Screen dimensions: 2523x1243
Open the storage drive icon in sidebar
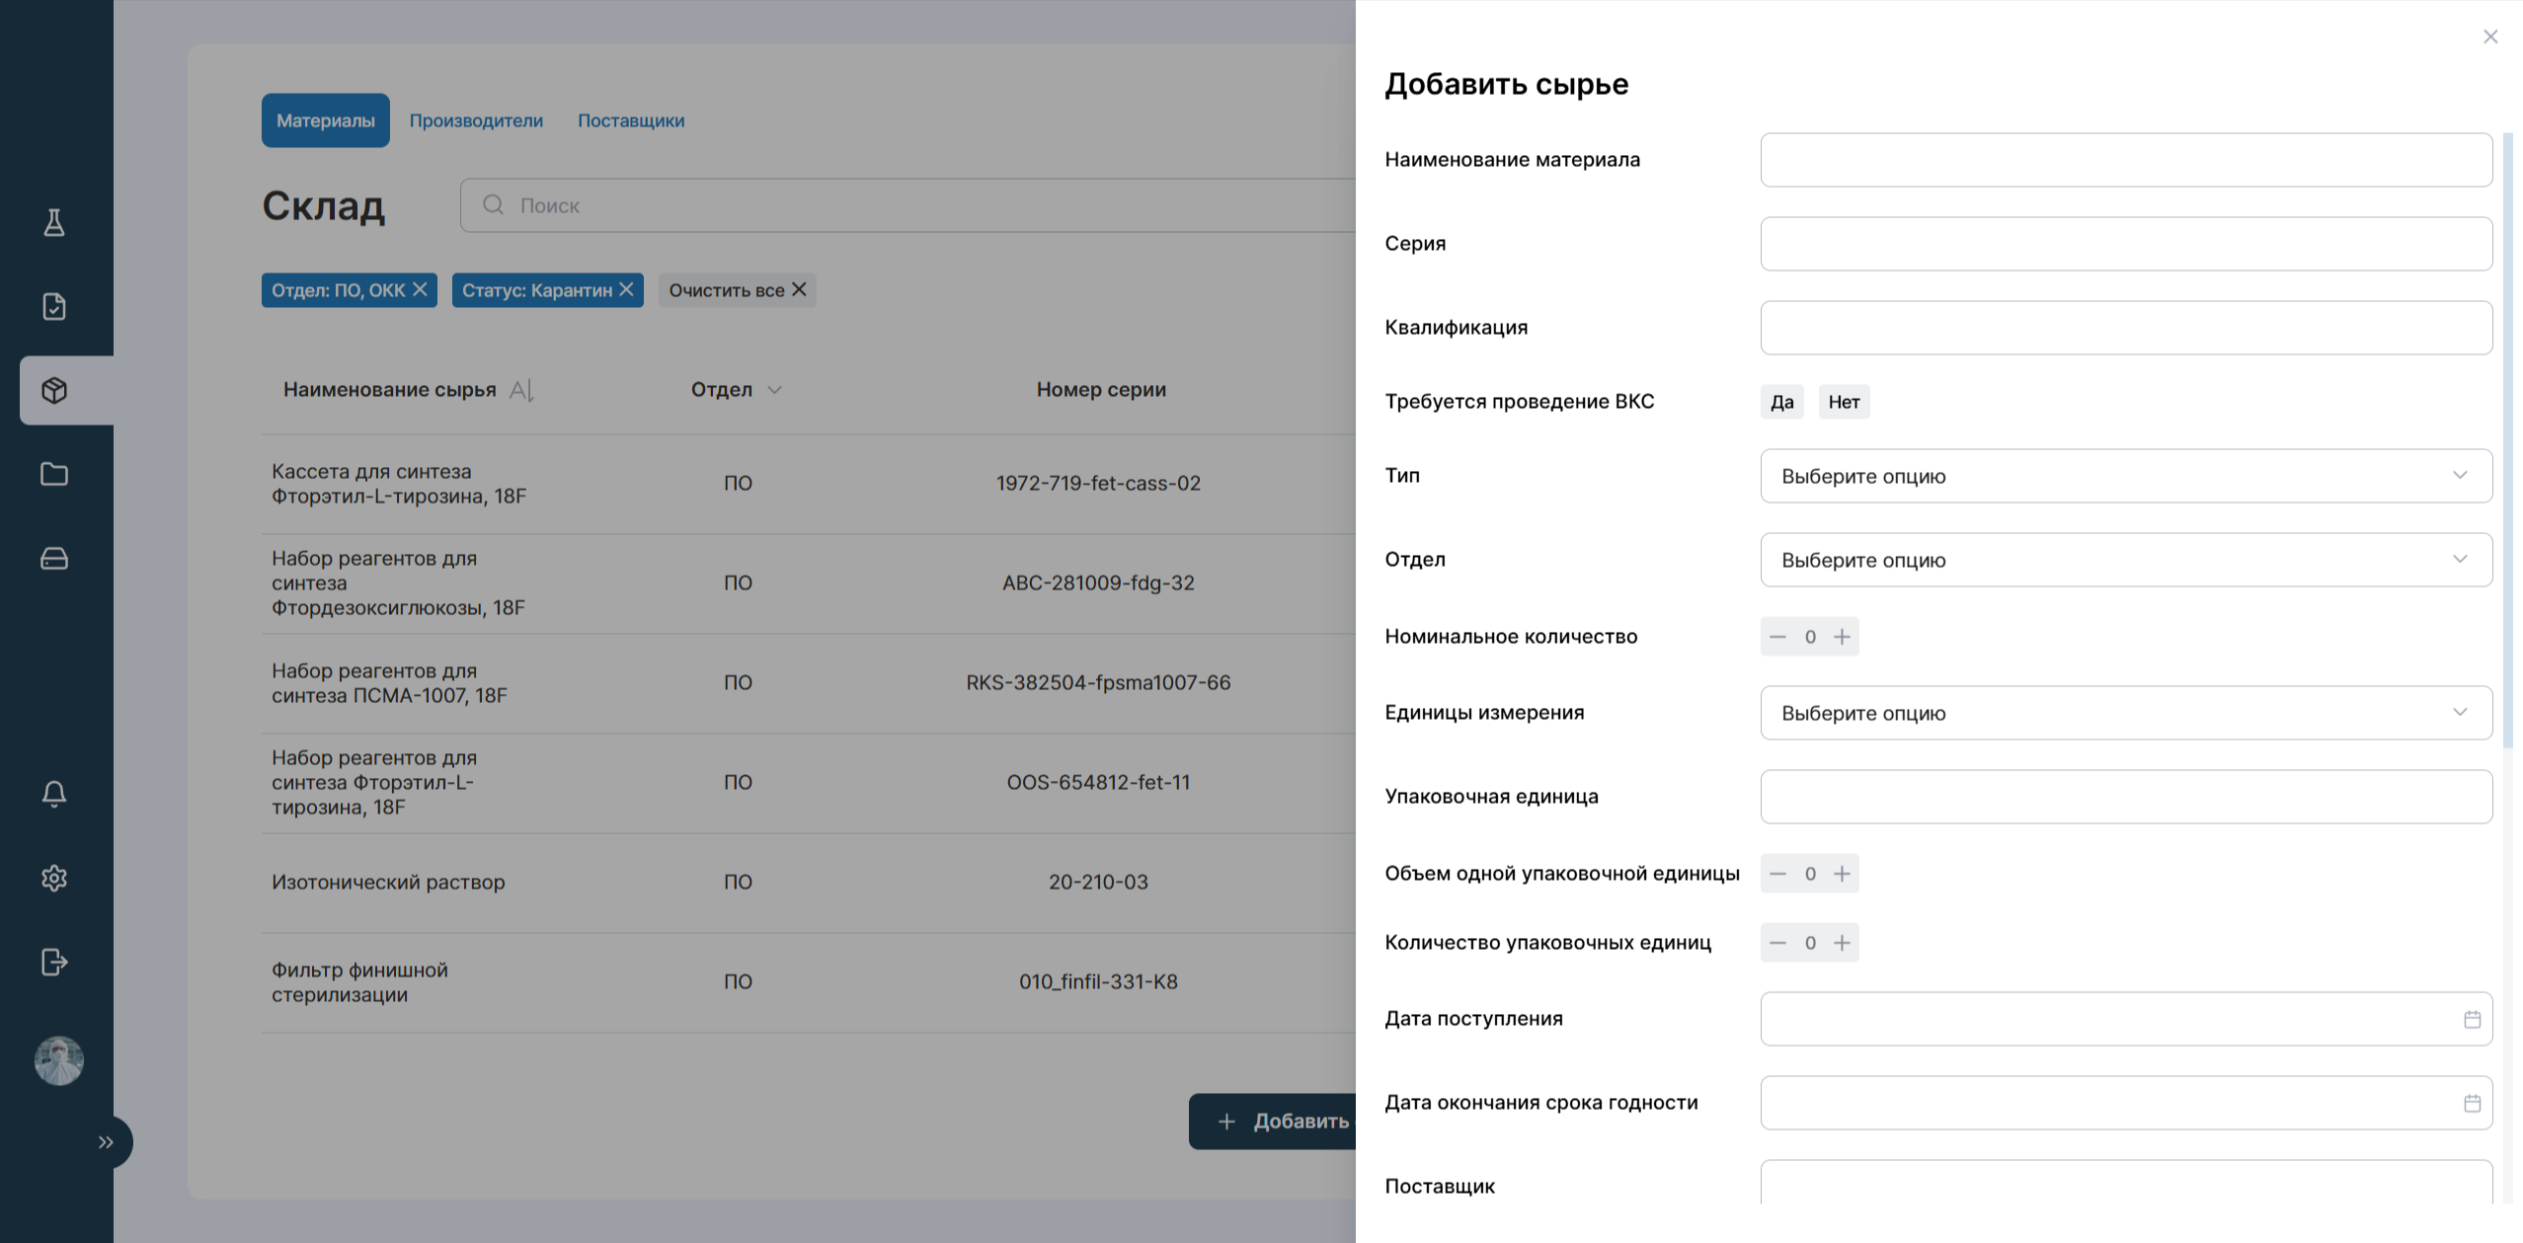point(54,559)
